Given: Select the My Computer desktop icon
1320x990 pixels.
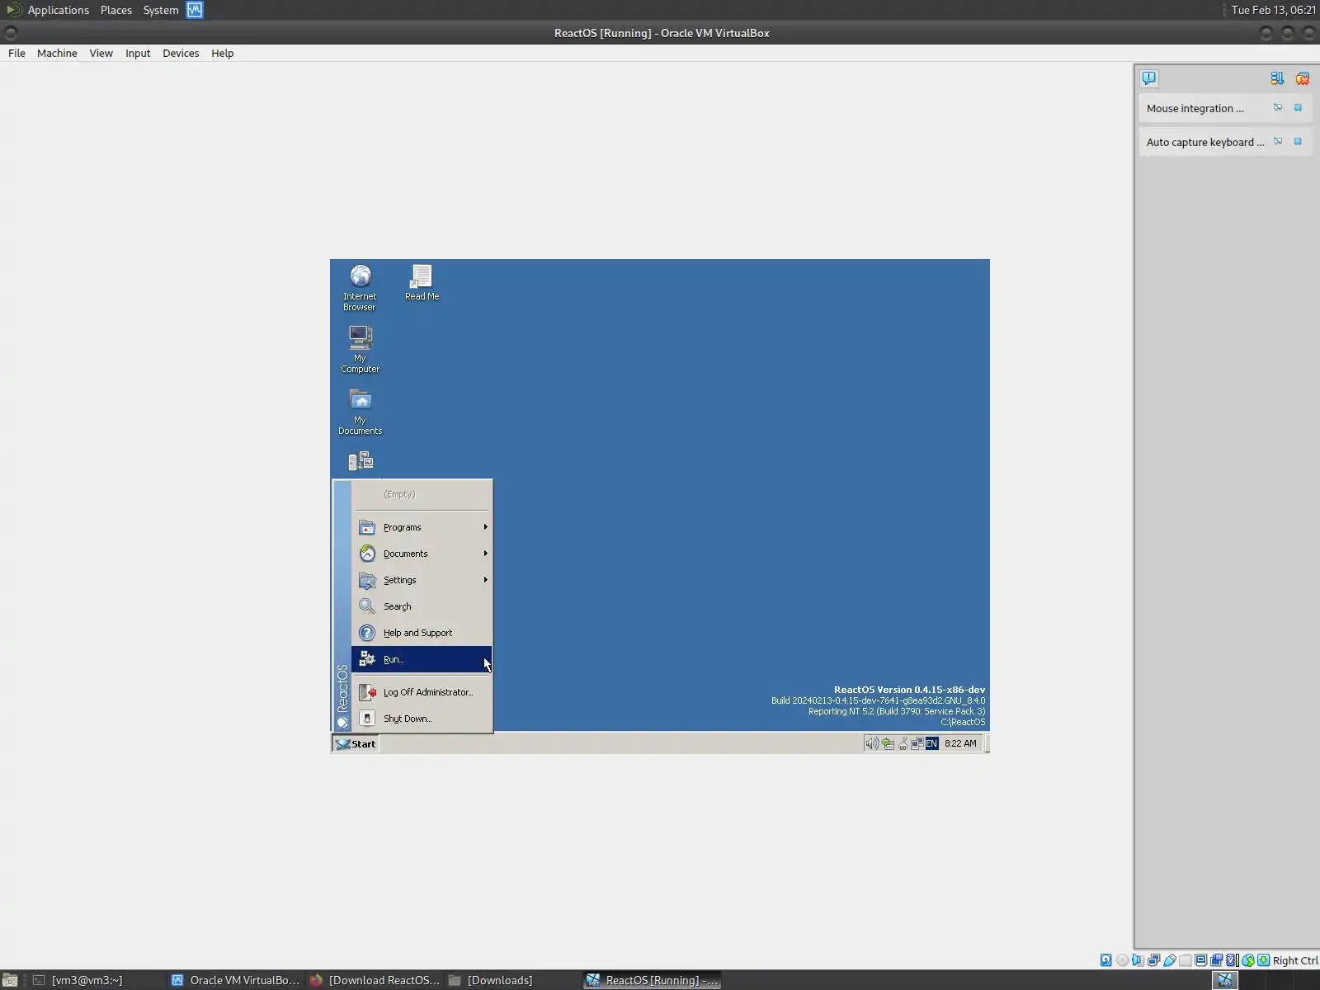Looking at the screenshot, I should point(360,349).
